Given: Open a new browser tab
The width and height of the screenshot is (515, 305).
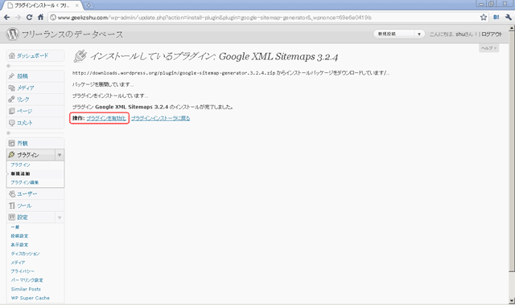Looking at the screenshot, I should pyautogui.click(x=89, y=6).
